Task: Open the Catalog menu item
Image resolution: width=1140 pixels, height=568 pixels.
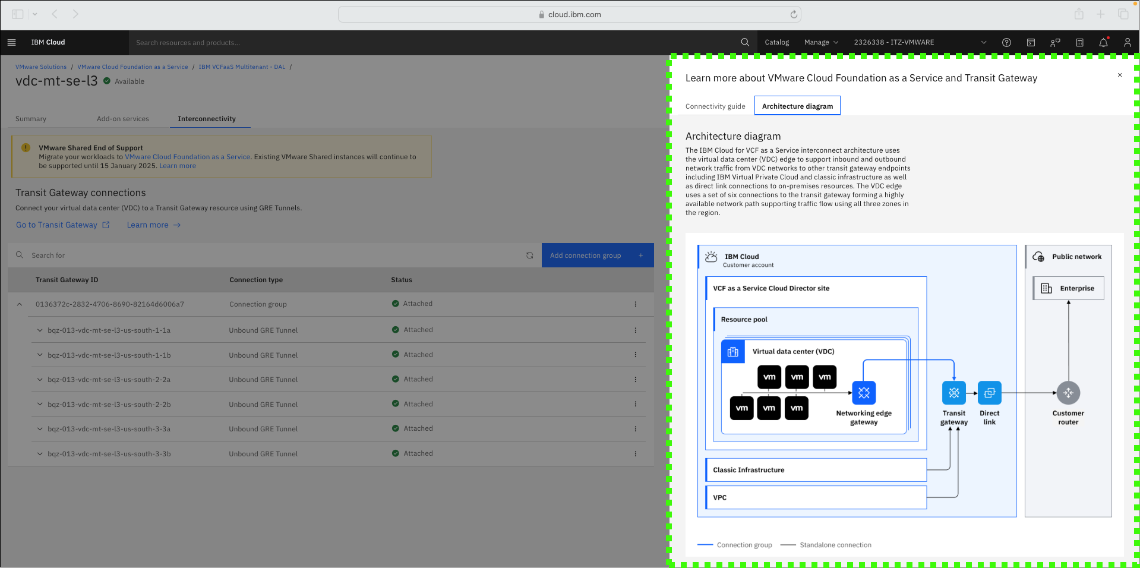Action: 776,42
